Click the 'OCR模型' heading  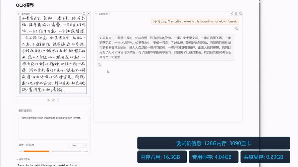[x=25, y=5]
